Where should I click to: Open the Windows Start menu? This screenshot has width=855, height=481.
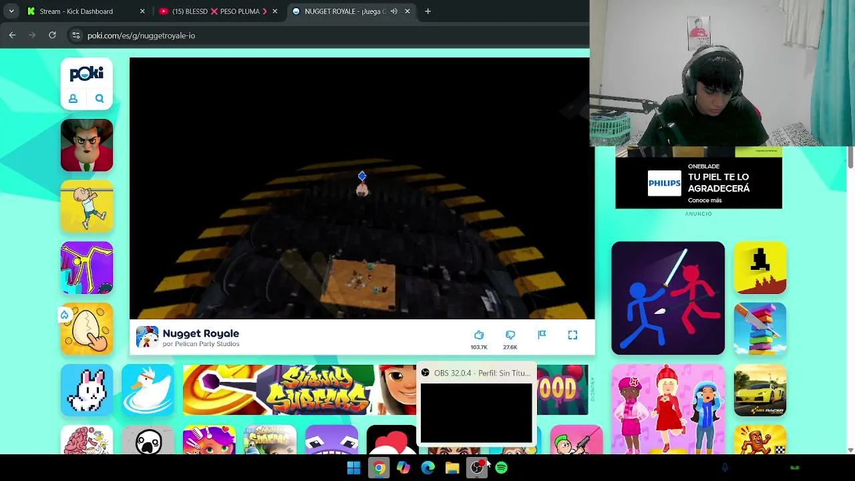click(354, 468)
